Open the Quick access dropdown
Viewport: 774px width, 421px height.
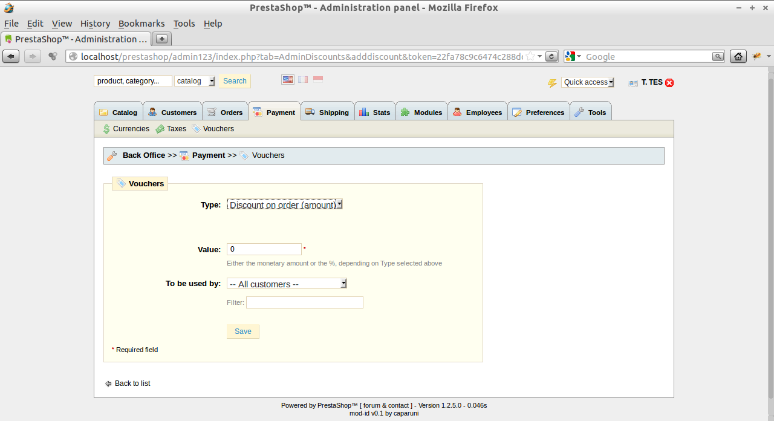(587, 82)
